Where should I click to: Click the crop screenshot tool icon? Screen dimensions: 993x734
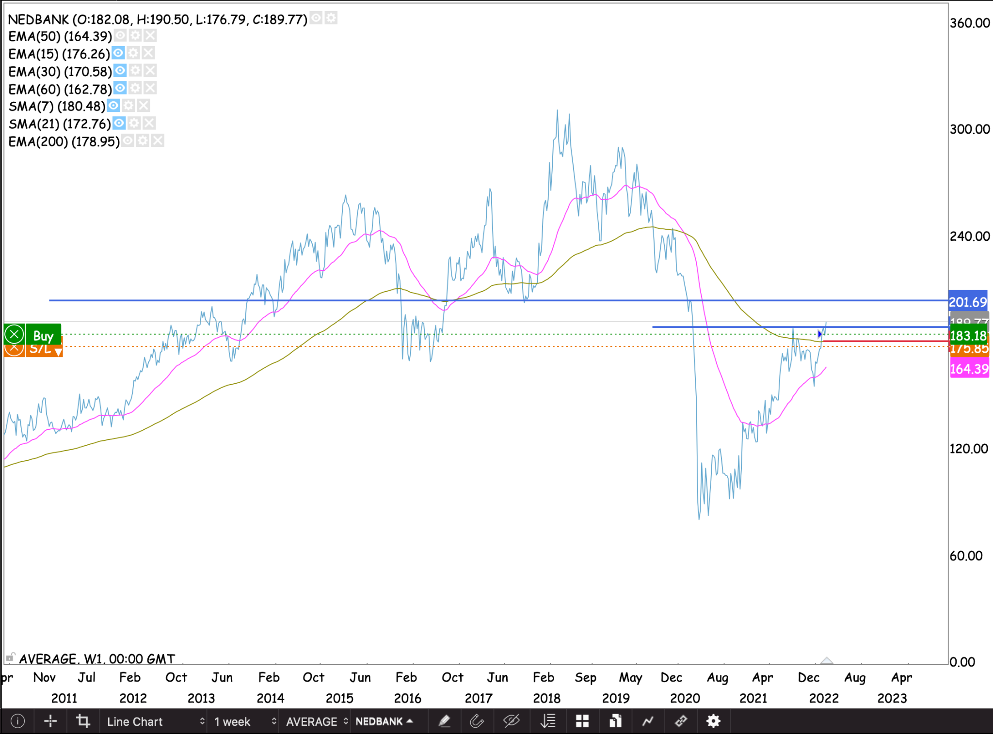pos(83,721)
